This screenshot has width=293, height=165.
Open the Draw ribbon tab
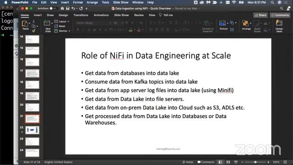click(50, 15)
